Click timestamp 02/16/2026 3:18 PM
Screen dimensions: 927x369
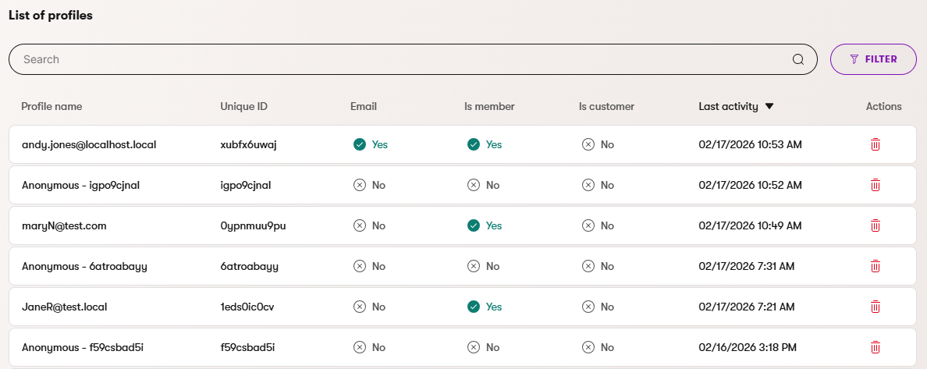coord(748,347)
